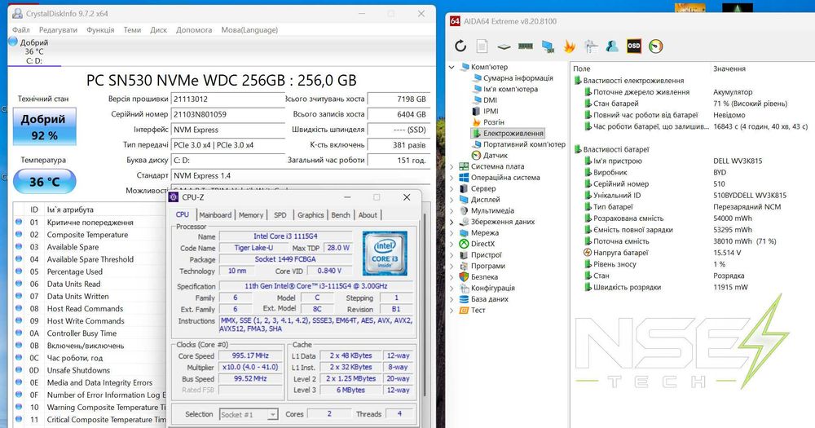Click Ім'я атрибута column header

[x=70, y=210]
